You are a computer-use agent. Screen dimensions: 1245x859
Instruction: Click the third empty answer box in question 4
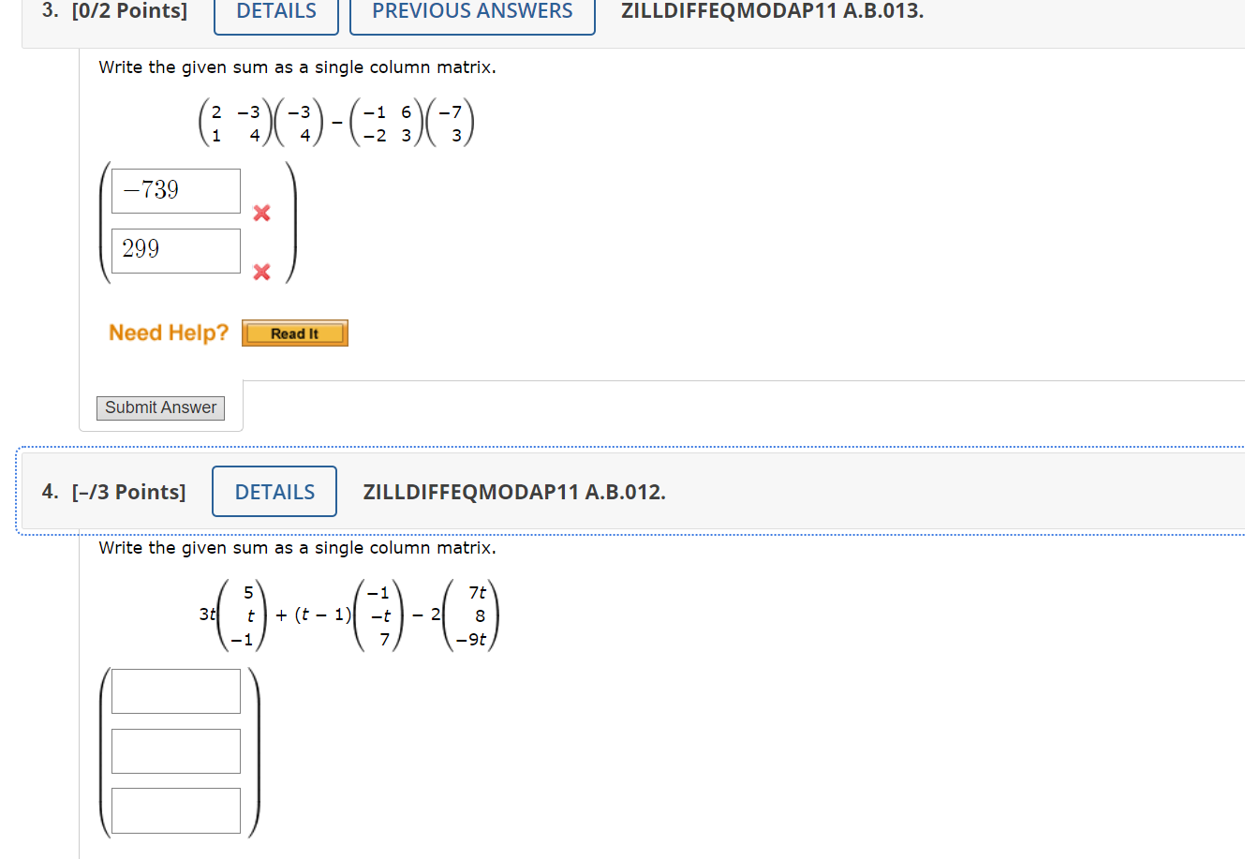click(175, 810)
